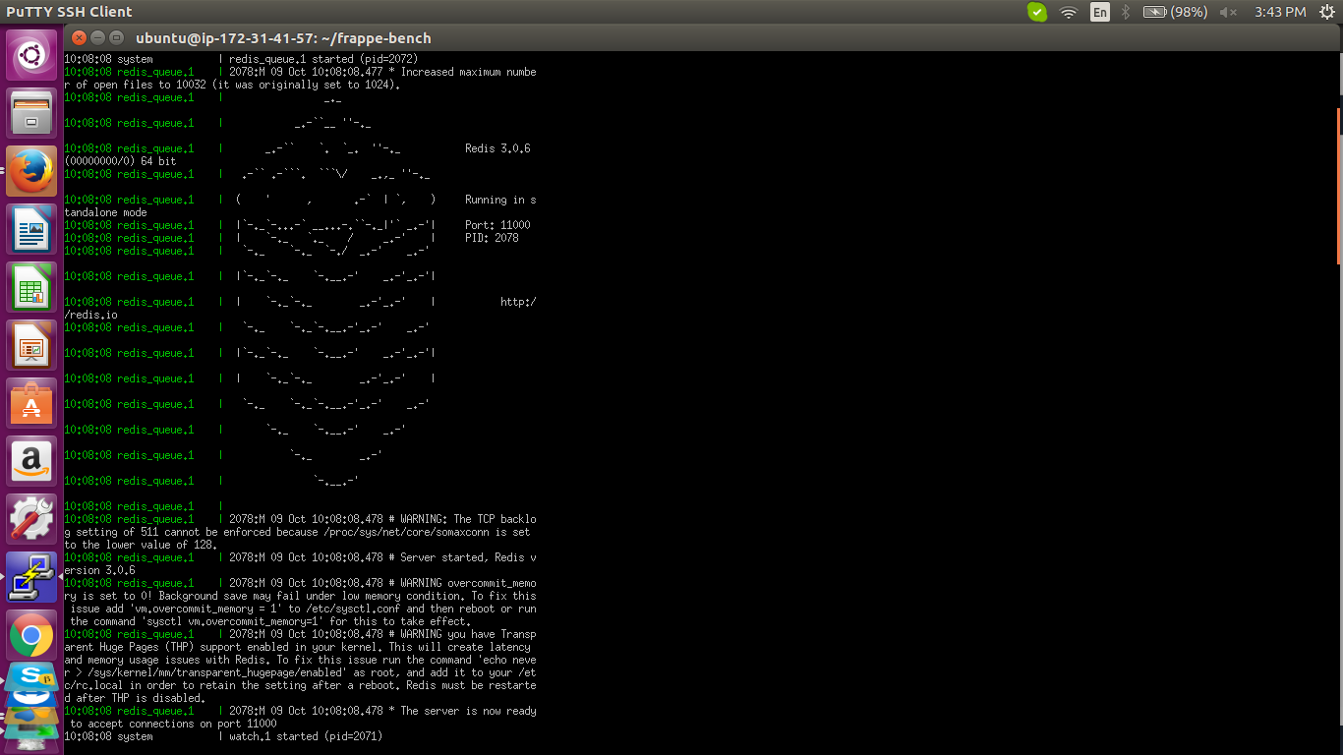Open LibreOffice Writer from the launcher
This screenshot has width=1343, height=755.
coord(31,229)
